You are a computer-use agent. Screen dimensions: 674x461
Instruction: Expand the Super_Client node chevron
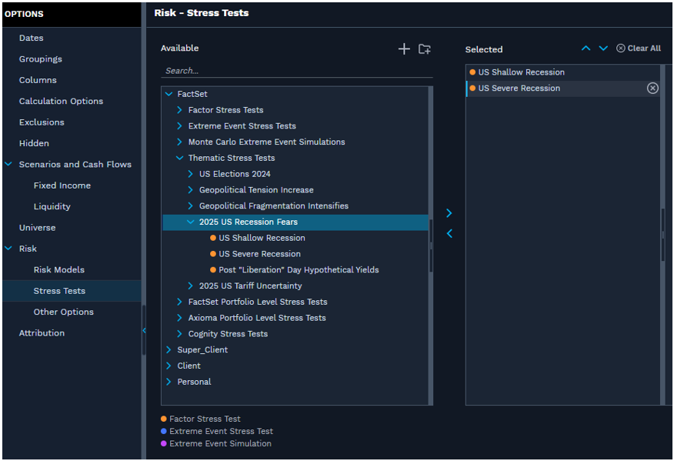168,349
